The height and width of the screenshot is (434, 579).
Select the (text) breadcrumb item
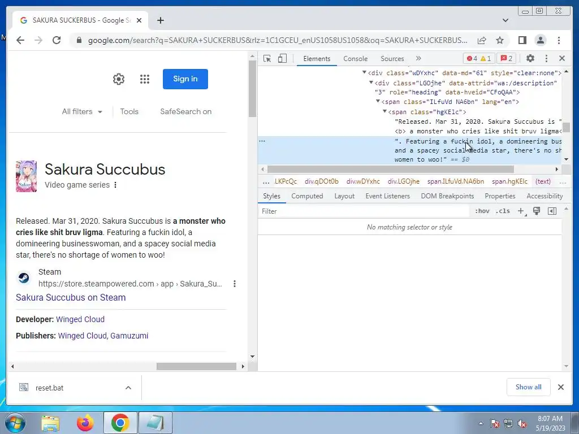(543, 181)
